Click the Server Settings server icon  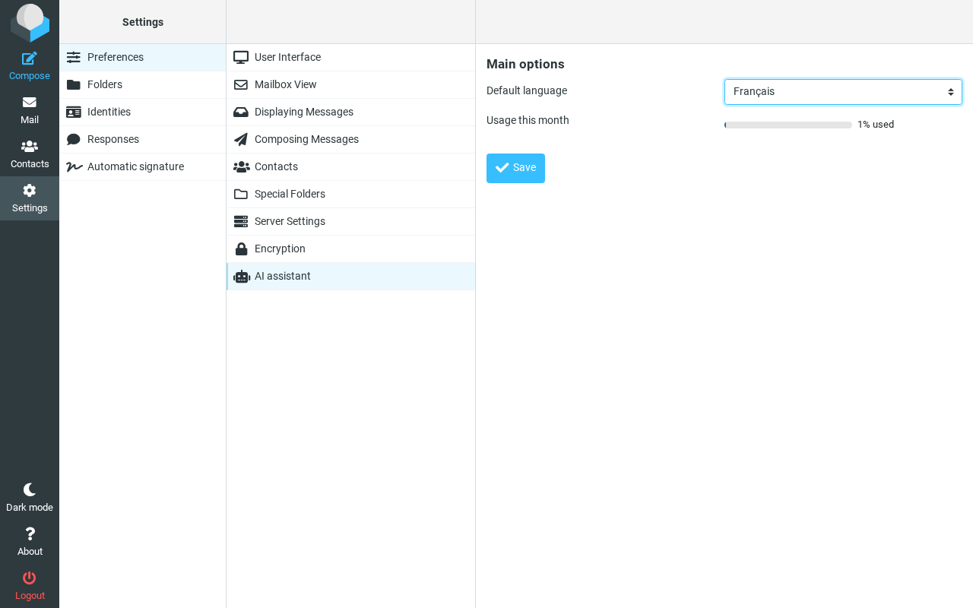click(x=241, y=221)
